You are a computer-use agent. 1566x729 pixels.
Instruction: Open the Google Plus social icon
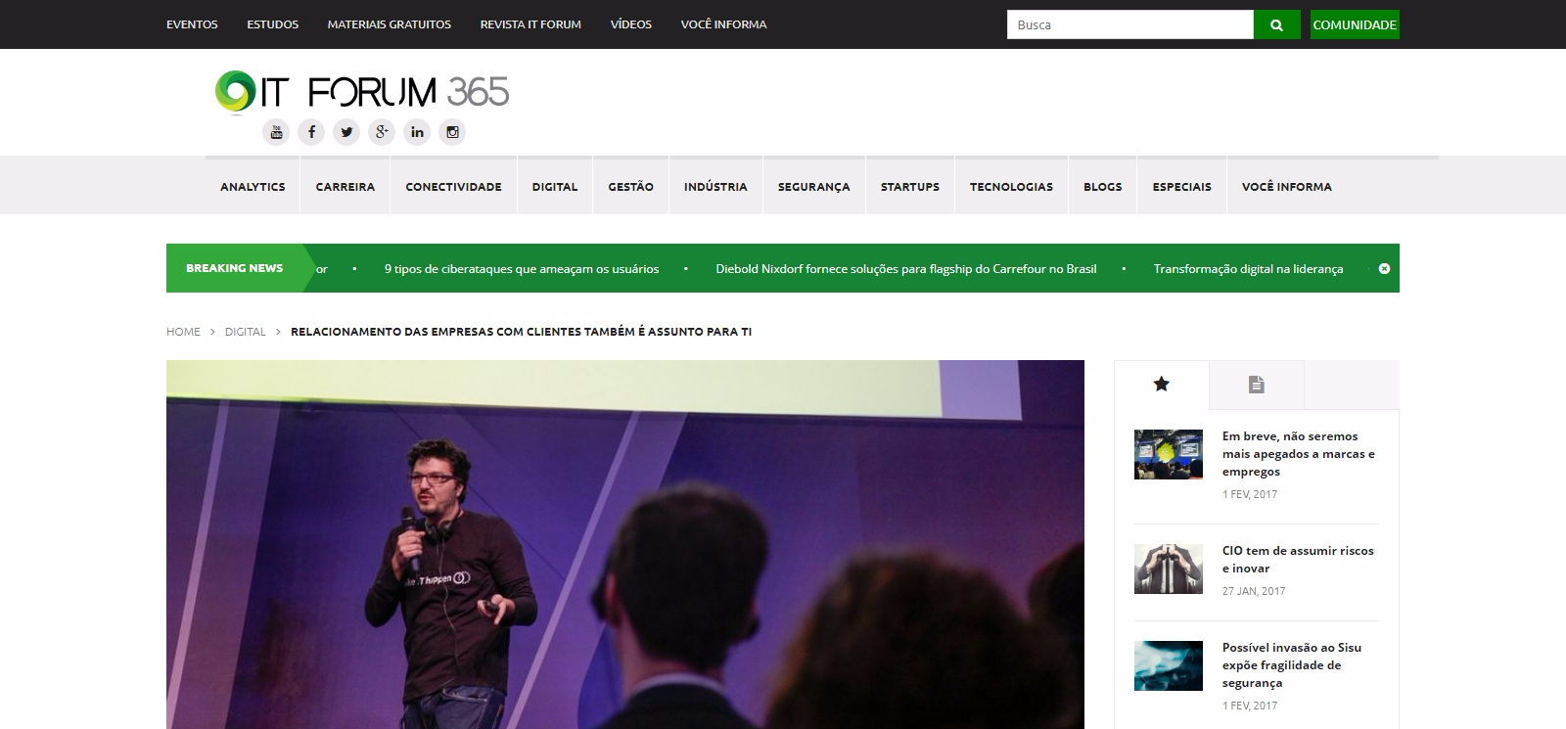coord(382,132)
